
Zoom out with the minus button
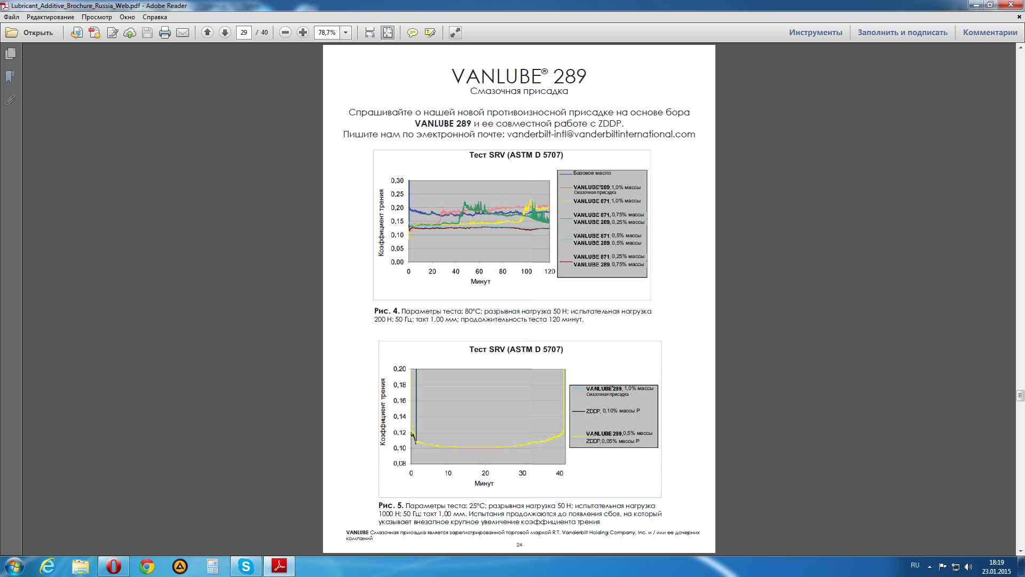285,33
